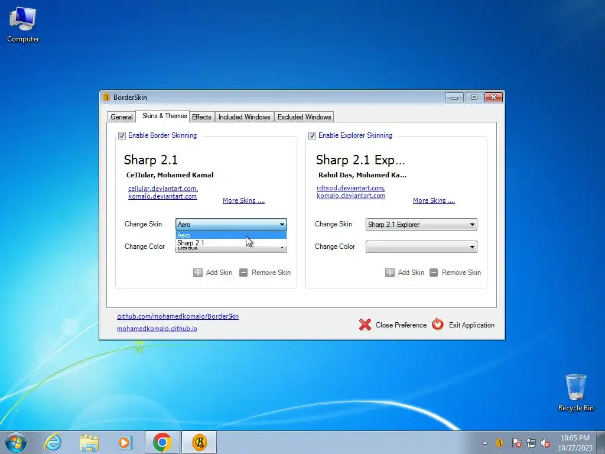Screen dimensions: 605x454
Task: Open github.com/mohamedkomalo/BorderSkin link
Action: 178,316
